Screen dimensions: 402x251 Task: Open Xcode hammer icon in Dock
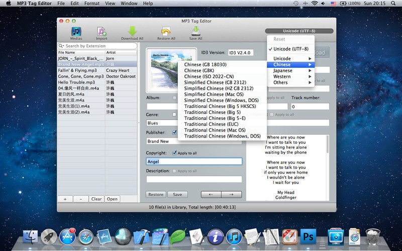[142, 236]
